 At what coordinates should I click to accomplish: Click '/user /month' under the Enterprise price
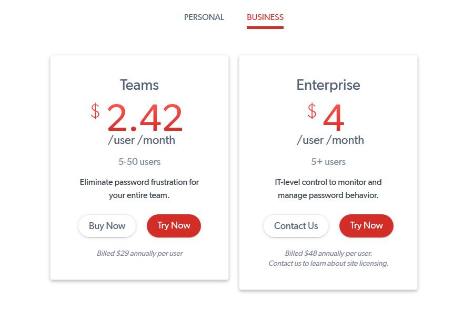coord(330,140)
